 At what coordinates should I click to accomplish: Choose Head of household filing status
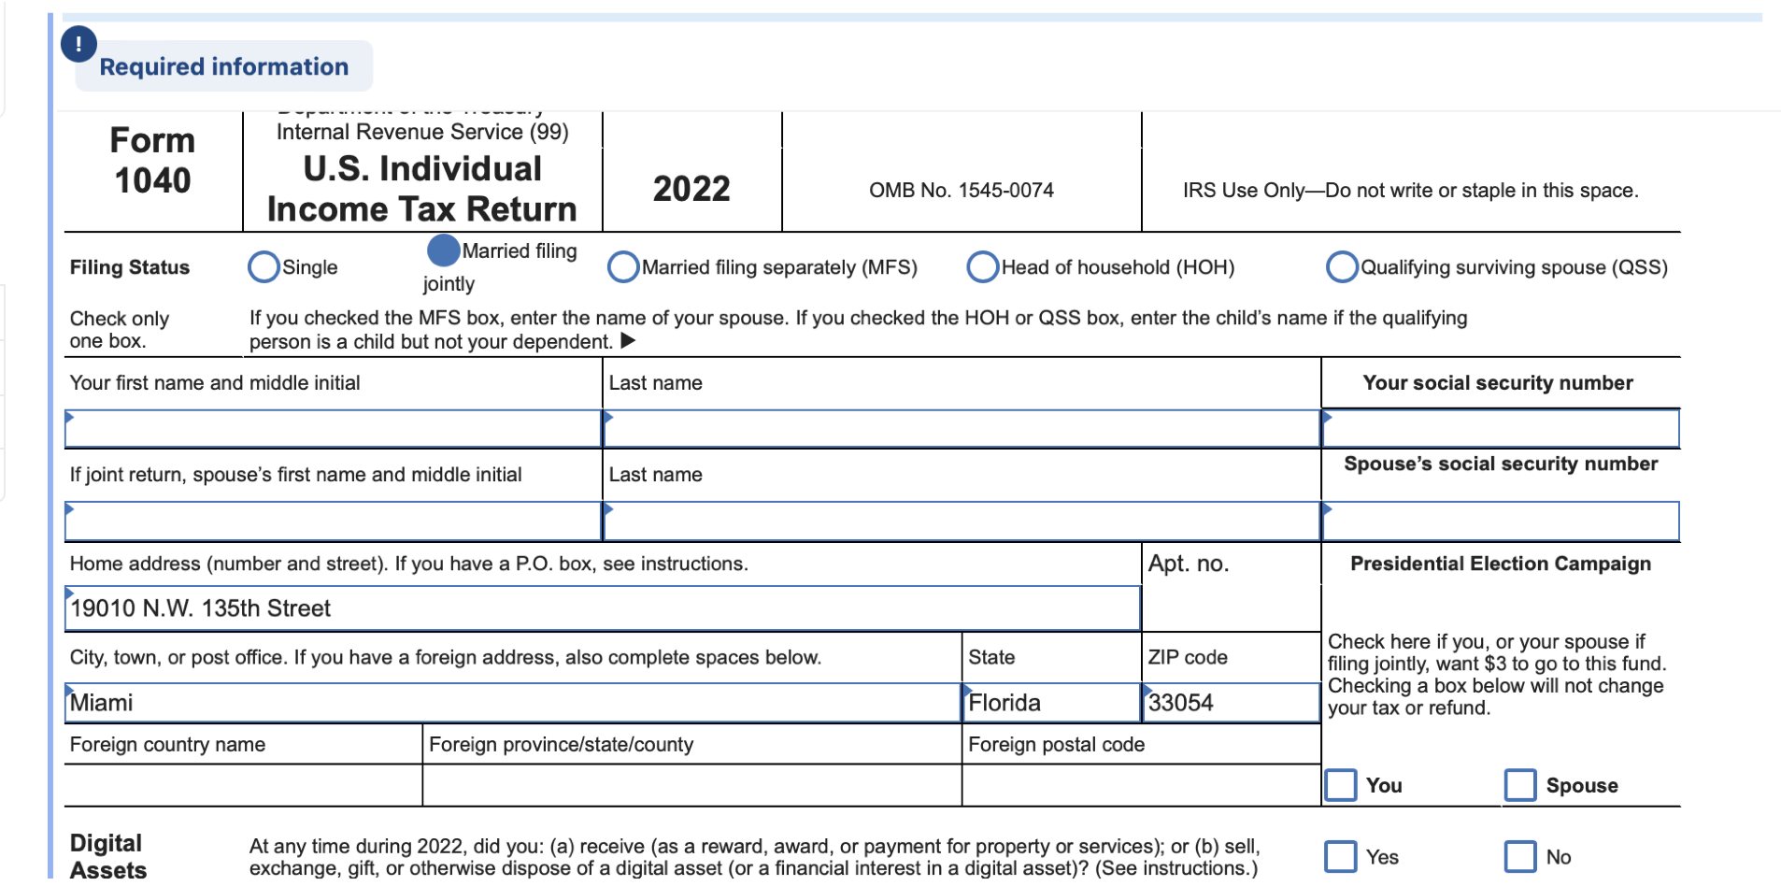[982, 267]
